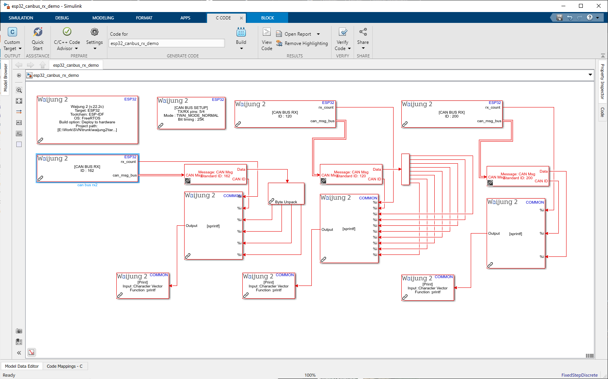
Task: Click the Zoom tool in palette
Action: 19,90
